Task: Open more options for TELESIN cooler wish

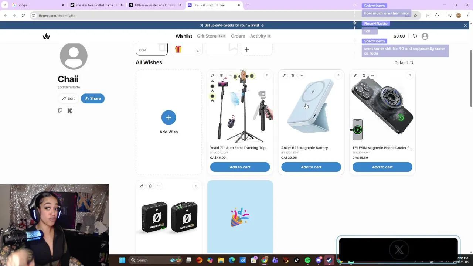Action: (372, 75)
